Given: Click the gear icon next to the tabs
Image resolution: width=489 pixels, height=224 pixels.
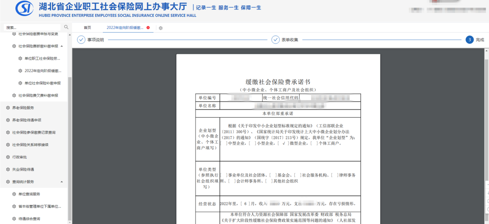Looking at the screenshot, I should click(161, 28).
